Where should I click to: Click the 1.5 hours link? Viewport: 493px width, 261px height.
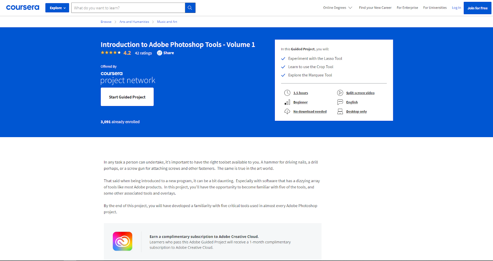301,93
